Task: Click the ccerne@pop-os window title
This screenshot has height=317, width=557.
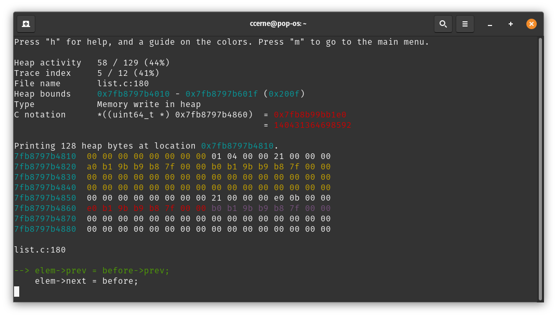Action: coord(278,24)
